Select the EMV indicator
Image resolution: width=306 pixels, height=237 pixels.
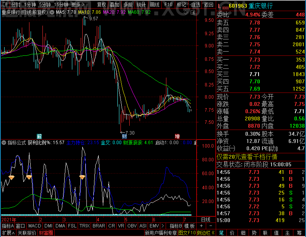click(x=154, y=226)
